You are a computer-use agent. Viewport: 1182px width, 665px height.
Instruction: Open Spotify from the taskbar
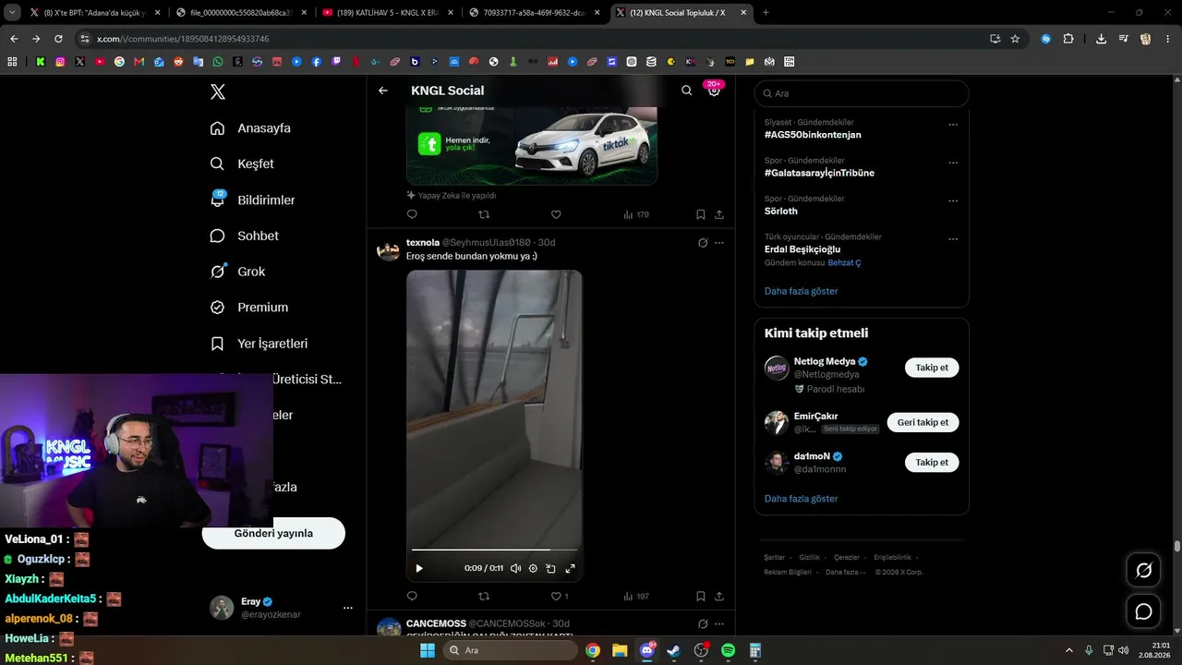click(728, 650)
